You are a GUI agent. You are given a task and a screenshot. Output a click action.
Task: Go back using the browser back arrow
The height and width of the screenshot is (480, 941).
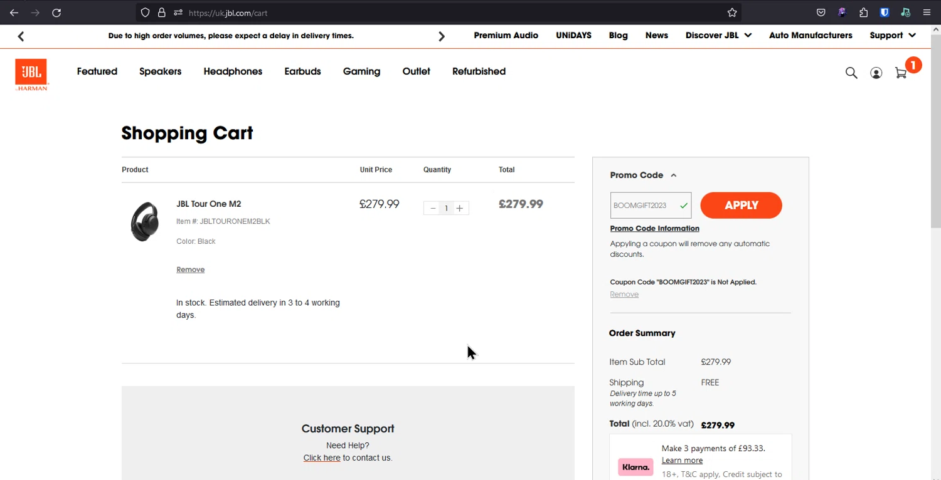pyautogui.click(x=14, y=13)
